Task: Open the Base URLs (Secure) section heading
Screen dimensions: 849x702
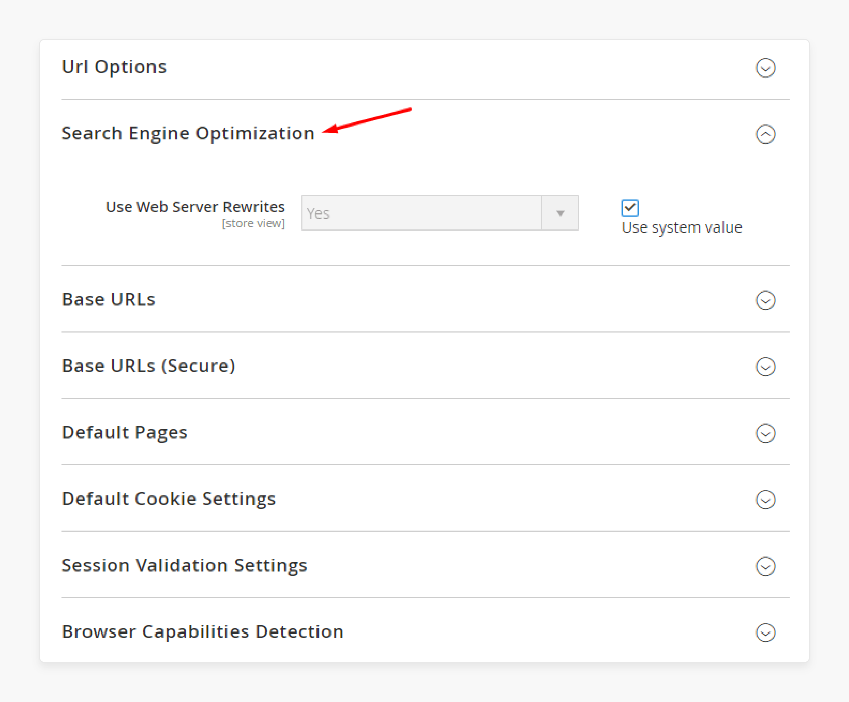Action: point(148,366)
